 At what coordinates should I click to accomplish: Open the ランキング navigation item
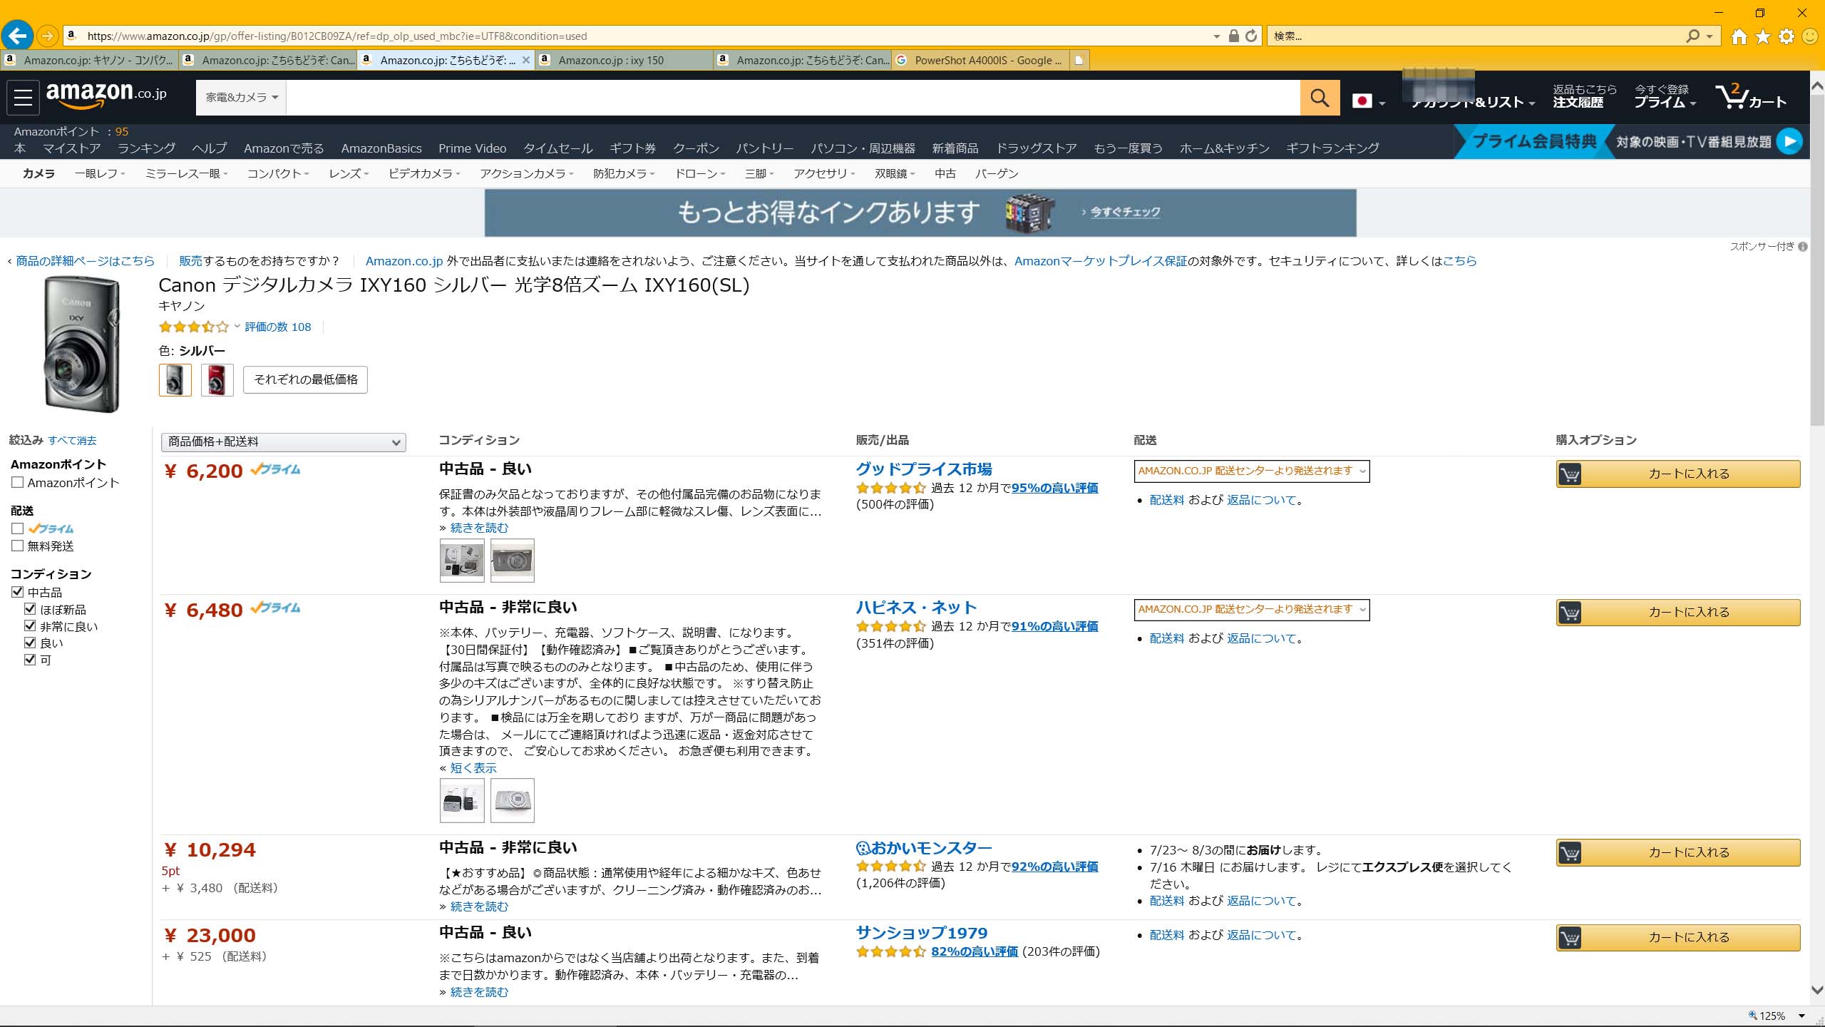tap(146, 148)
